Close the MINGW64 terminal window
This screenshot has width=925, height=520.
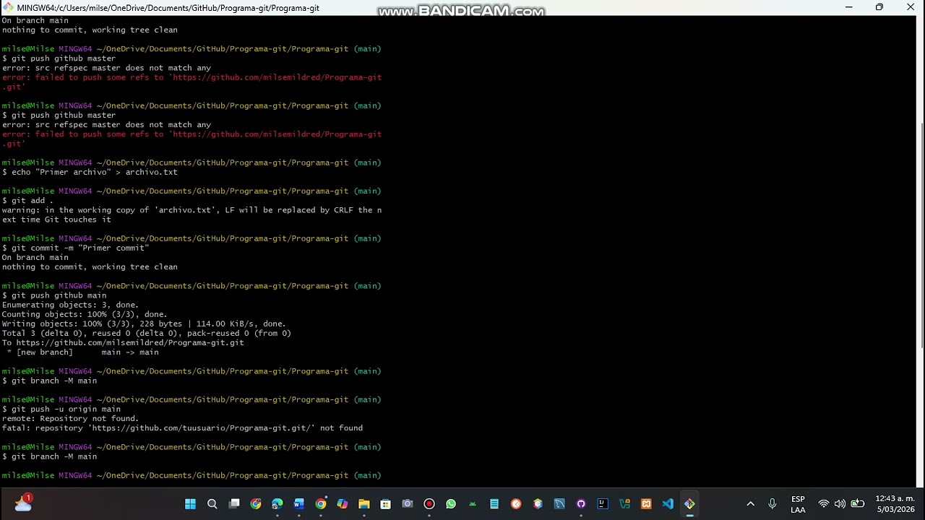tap(910, 7)
